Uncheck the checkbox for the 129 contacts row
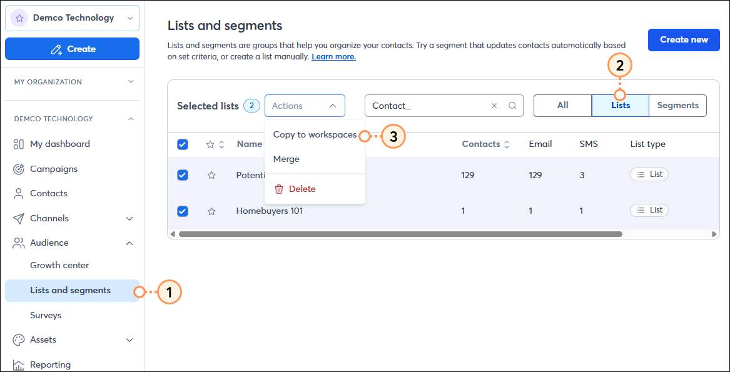This screenshot has height=372, width=730. point(183,175)
